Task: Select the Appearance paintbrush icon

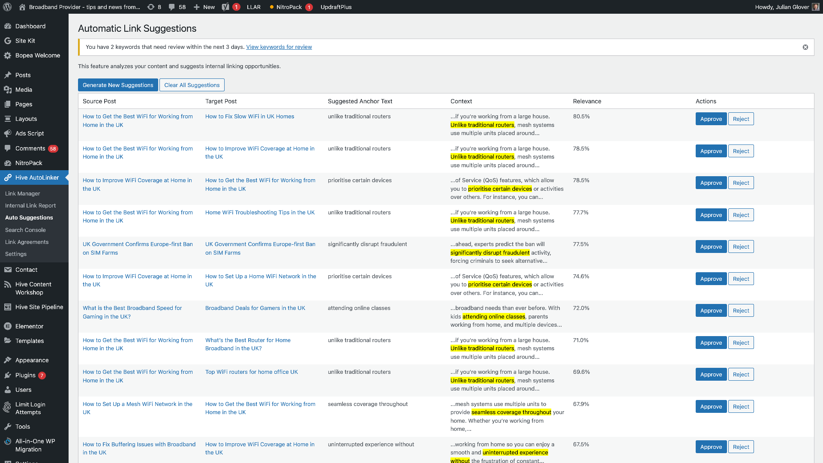Action: pyautogui.click(x=7, y=360)
